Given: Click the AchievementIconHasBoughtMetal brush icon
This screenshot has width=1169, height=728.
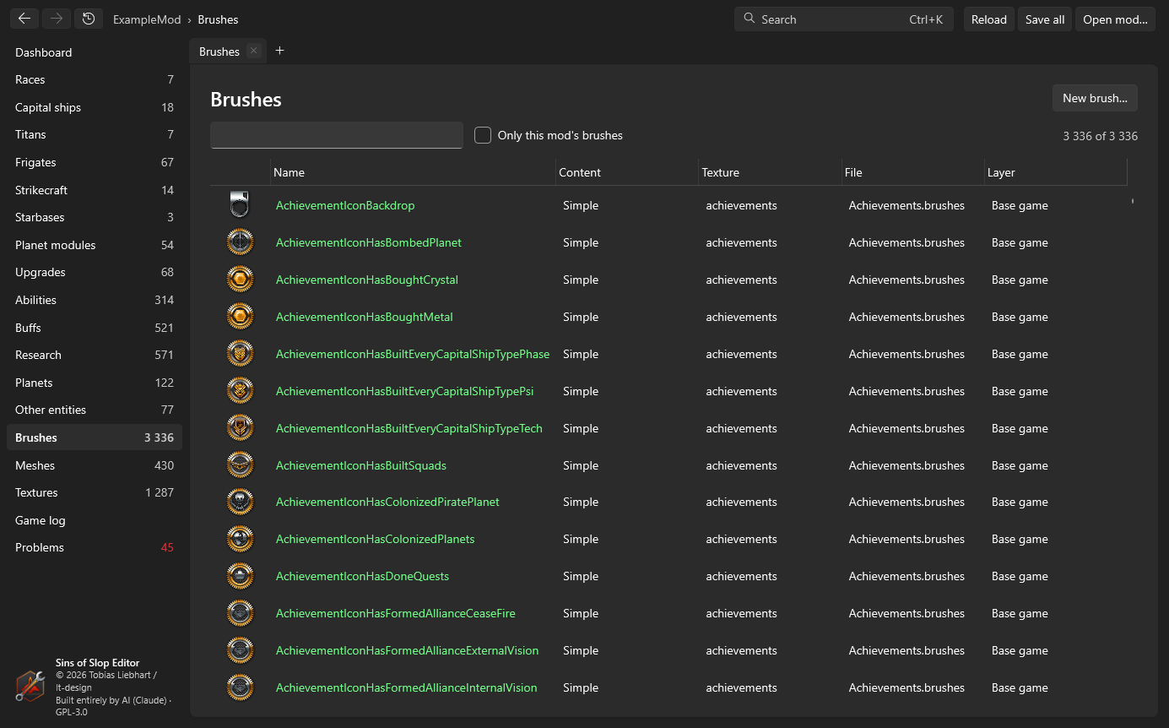Looking at the screenshot, I should 240,317.
